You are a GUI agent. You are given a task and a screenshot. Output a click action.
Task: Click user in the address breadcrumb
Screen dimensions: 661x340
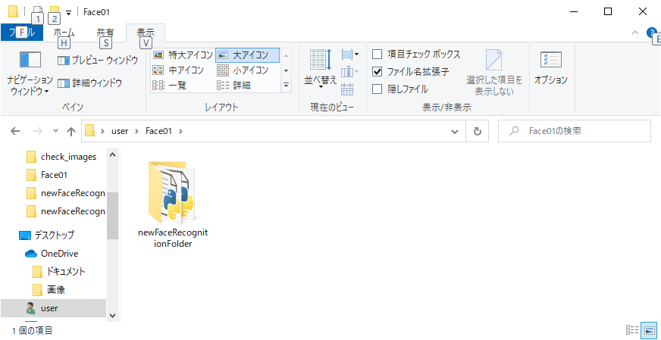coord(119,132)
